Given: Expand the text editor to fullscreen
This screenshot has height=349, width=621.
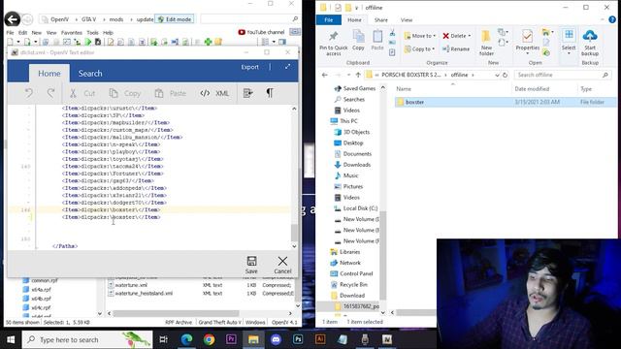Looking at the screenshot, I should pyautogui.click(x=287, y=67).
